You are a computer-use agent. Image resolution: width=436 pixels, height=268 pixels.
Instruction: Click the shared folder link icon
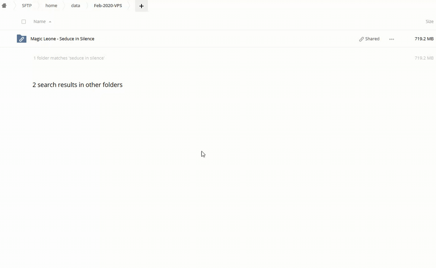(x=22, y=39)
